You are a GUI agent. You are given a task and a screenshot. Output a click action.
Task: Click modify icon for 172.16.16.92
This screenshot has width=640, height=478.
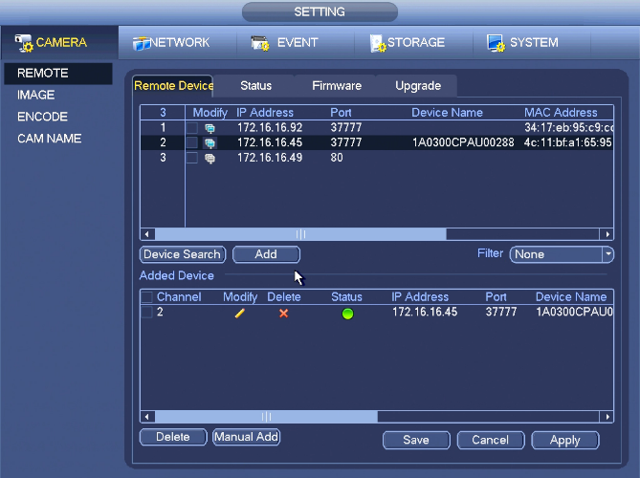pyautogui.click(x=210, y=128)
